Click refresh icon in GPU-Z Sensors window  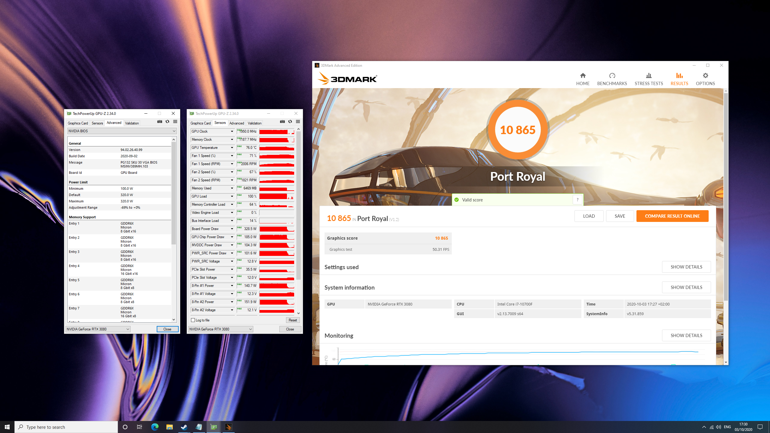click(x=290, y=121)
